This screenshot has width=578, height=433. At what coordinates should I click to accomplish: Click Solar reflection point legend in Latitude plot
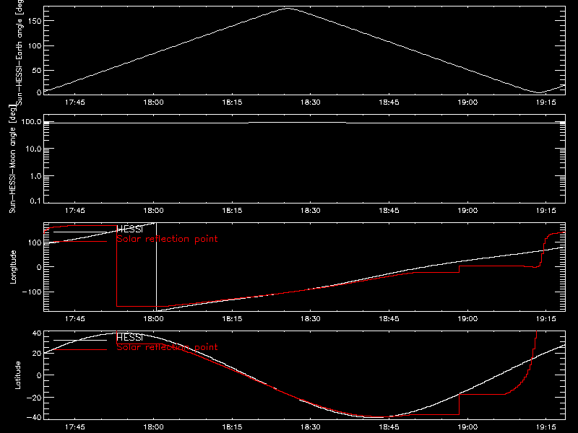coord(167,347)
